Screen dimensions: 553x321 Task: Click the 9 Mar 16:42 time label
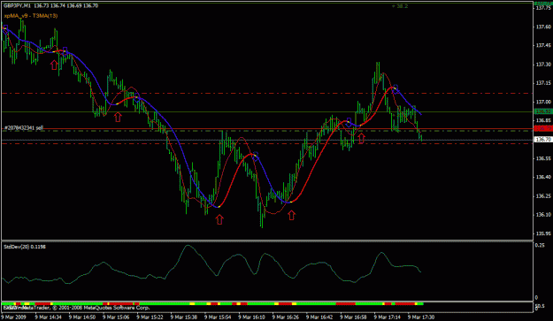pyautogui.click(x=319, y=317)
